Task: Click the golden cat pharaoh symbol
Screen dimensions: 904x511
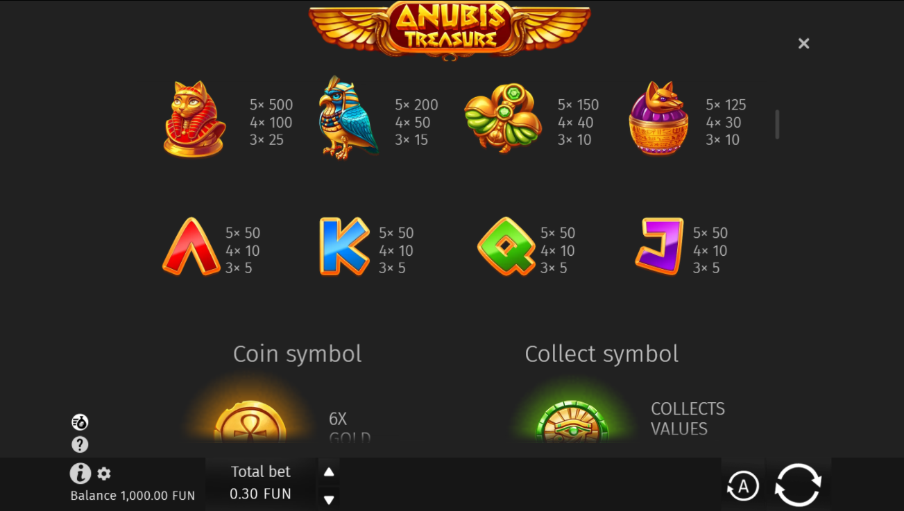Action: pos(194,119)
